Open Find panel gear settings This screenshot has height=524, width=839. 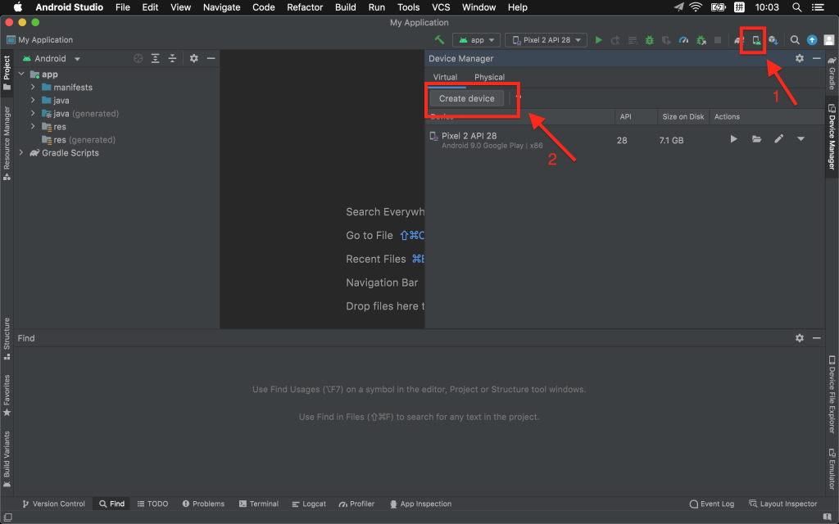pos(800,338)
